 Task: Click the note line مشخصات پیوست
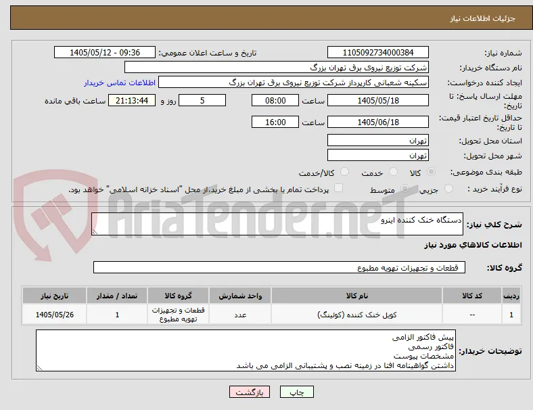[423, 357]
